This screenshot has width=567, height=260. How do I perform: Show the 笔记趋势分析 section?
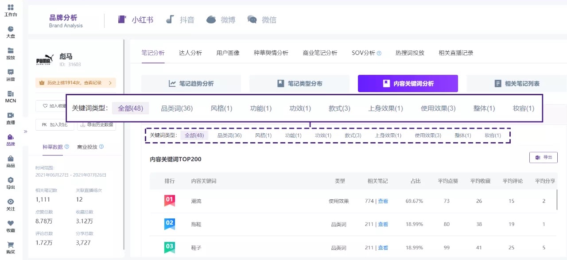point(191,83)
